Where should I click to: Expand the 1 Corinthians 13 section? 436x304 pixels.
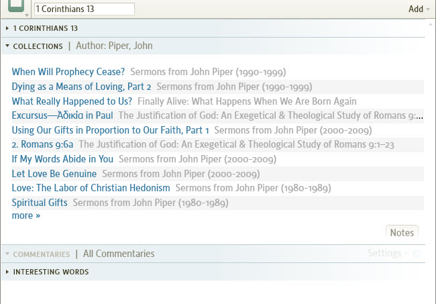click(x=7, y=28)
